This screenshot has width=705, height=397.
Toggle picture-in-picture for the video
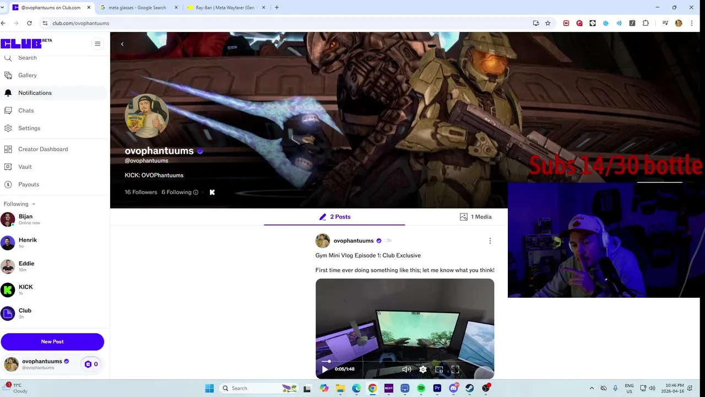coord(439,369)
